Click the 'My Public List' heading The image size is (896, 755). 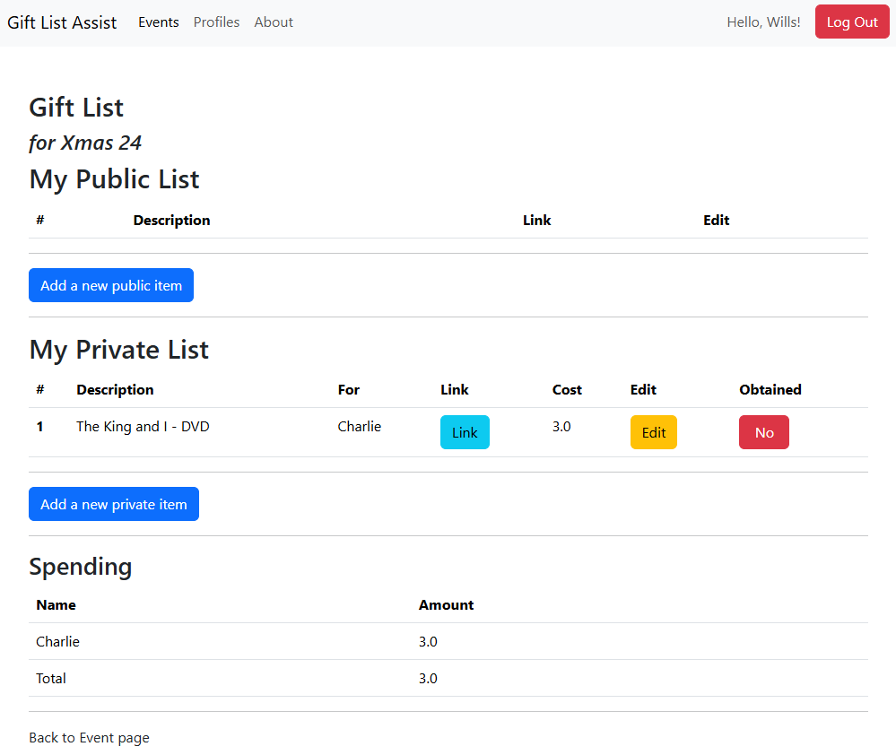(114, 179)
